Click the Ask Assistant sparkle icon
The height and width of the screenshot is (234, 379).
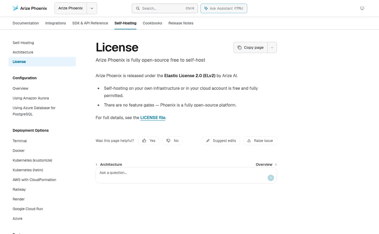(206, 9)
